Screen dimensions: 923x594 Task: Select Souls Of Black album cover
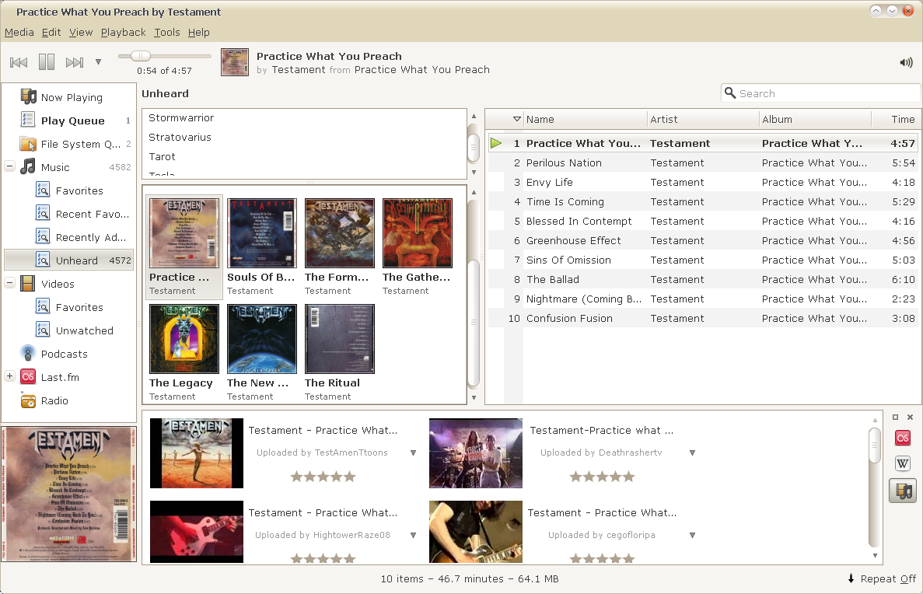point(262,233)
